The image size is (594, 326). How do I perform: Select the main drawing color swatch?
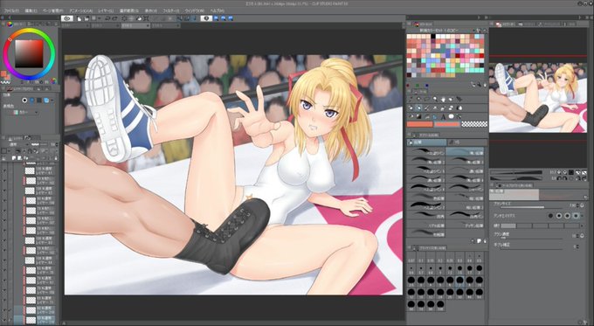tap(419, 124)
